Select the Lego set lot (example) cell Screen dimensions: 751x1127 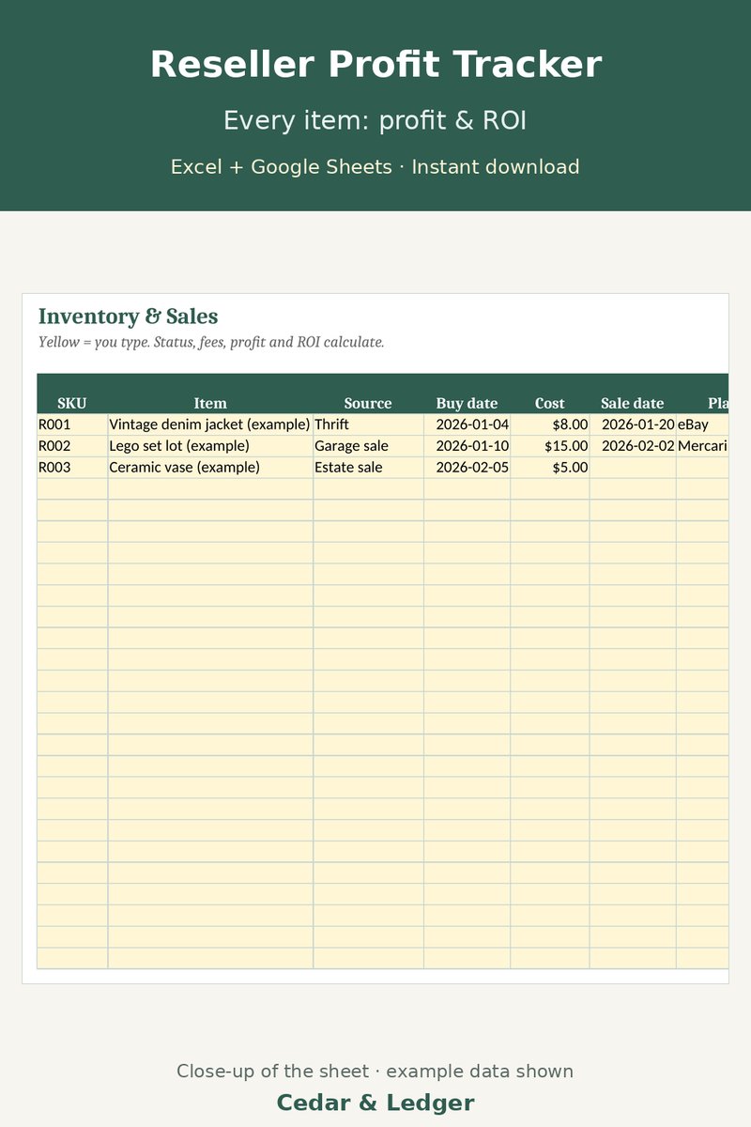pos(210,446)
